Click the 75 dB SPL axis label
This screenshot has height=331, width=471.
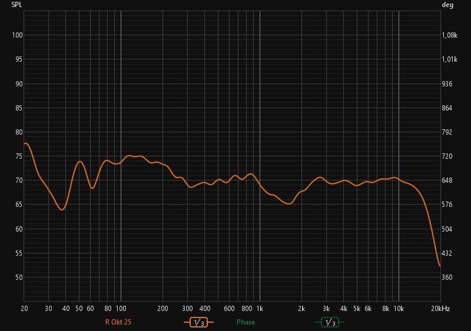[x=18, y=156]
